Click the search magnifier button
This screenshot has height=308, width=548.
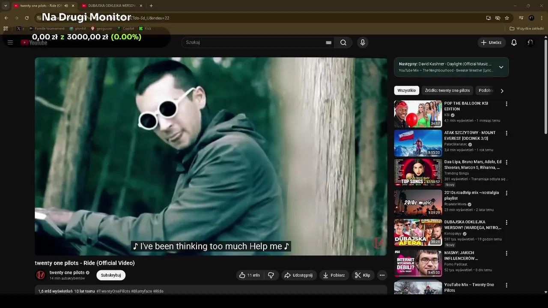coord(343,42)
